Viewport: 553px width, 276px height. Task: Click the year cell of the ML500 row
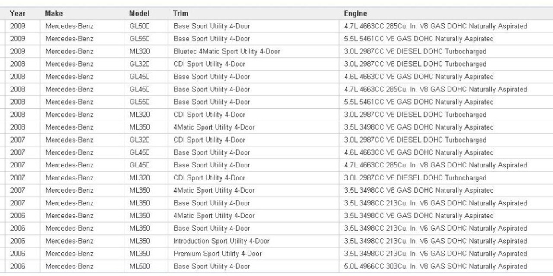pyautogui.click(x=18, y=267)
